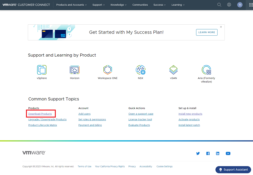Click the footer vmware logo
The width and height of the screenshot is (253, 175).
point(34,153)
